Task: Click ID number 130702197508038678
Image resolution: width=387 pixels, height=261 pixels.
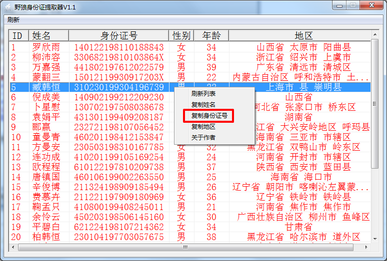Action: point(119,107)
